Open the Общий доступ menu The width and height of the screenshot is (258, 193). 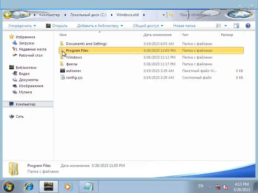[148, 26]
